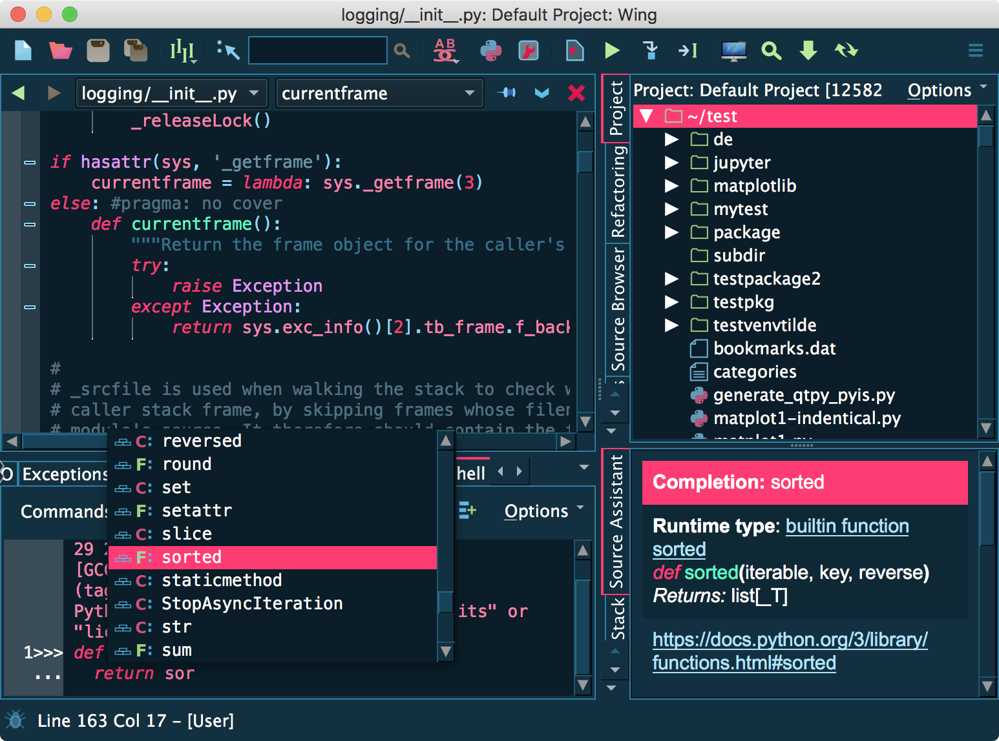This screenshot has height=741, width=999.
Task: Close the editor with the red X
Action: tap(576, 94)
